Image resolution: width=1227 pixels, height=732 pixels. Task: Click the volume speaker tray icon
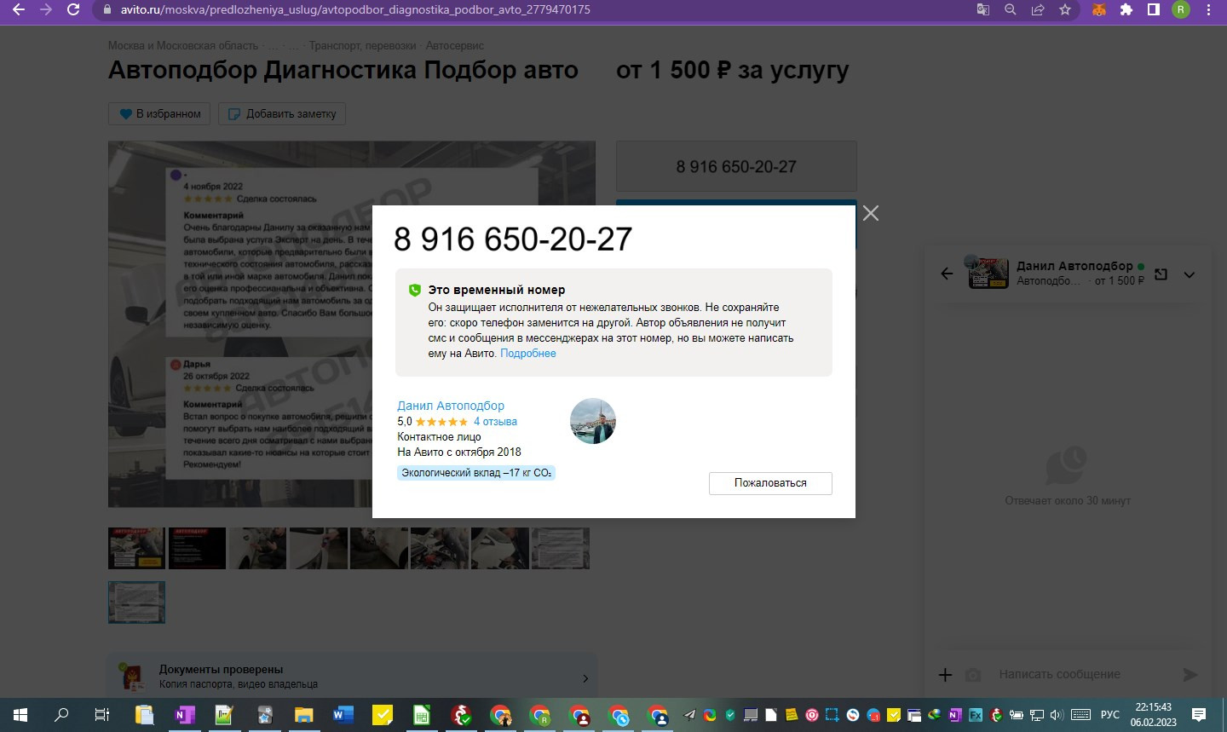(x=1057, y=715)
